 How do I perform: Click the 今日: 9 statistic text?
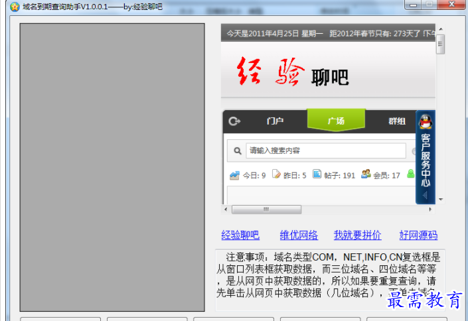(x=254, y=175)
